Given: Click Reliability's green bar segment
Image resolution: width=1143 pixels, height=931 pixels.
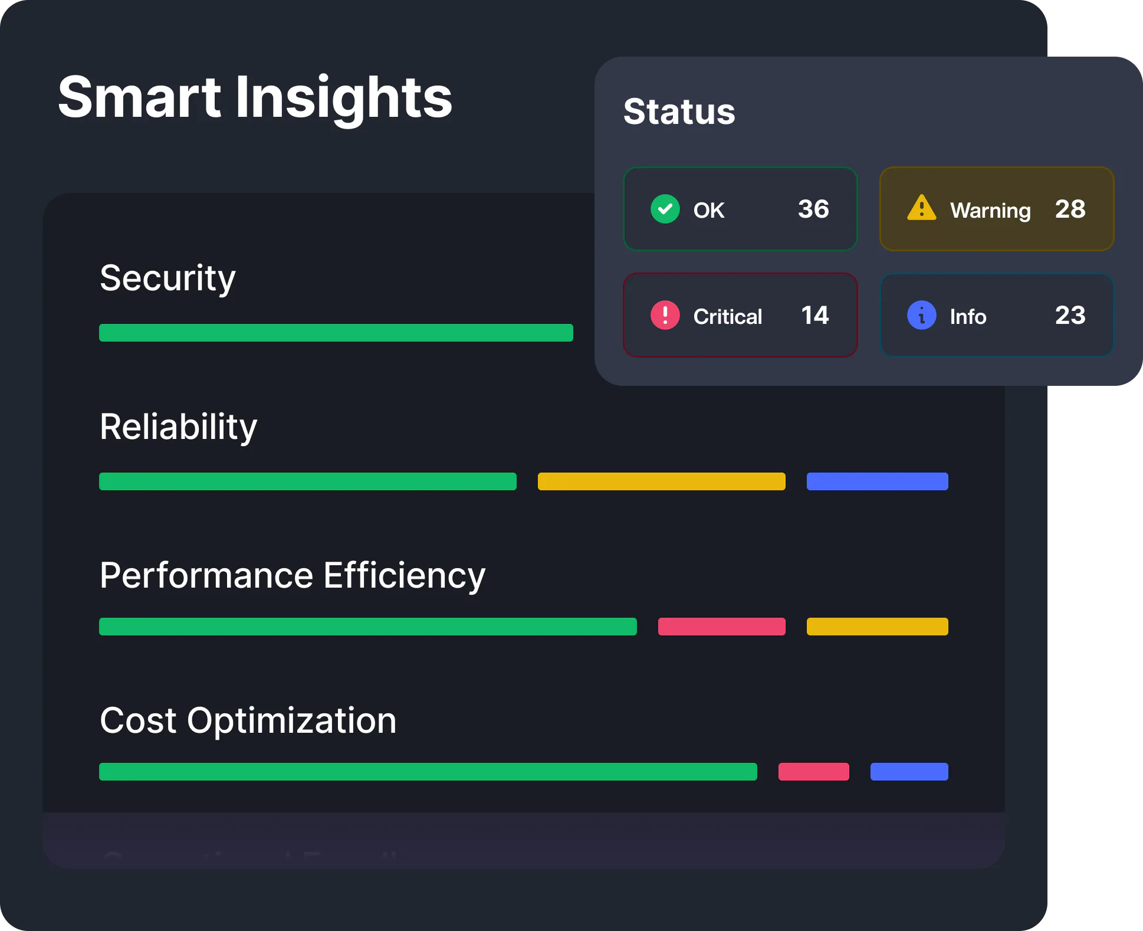Looking at the screenshot, I should (308, 481).
